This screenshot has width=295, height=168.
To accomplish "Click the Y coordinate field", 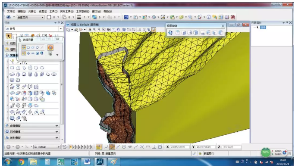I will pyautogui.click(x=206, y=147).
